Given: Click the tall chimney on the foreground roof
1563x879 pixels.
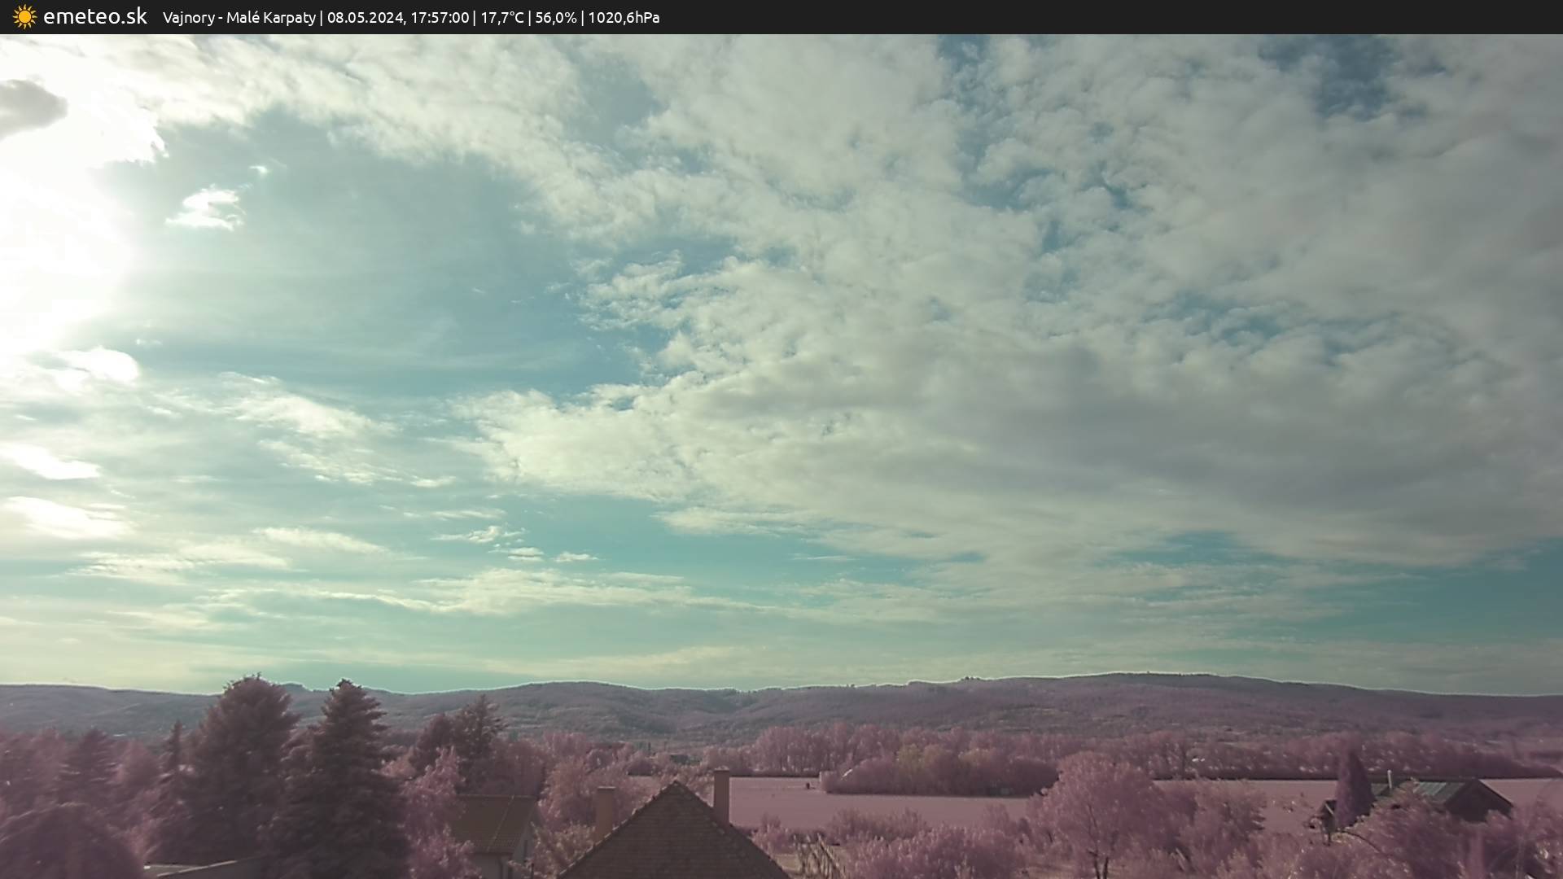Looking at the screenshot, I should click(x=721, y=795).
